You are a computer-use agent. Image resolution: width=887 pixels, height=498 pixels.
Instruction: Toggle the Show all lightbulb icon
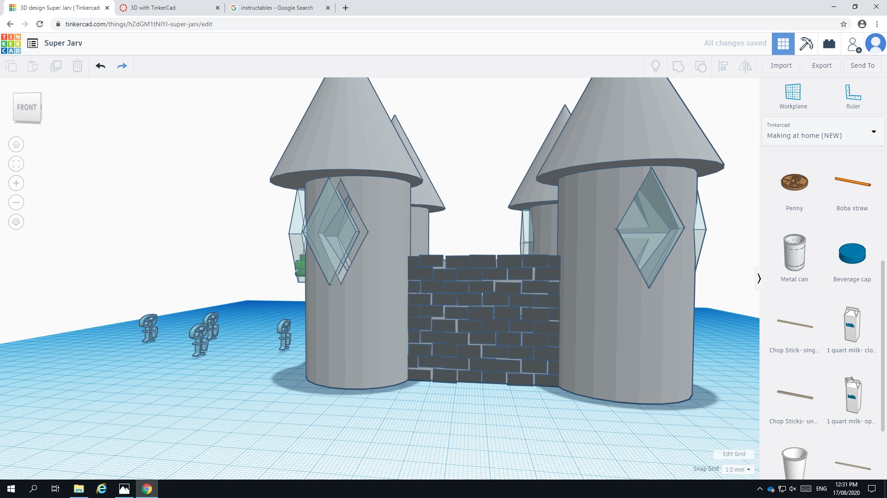(656, 66)
